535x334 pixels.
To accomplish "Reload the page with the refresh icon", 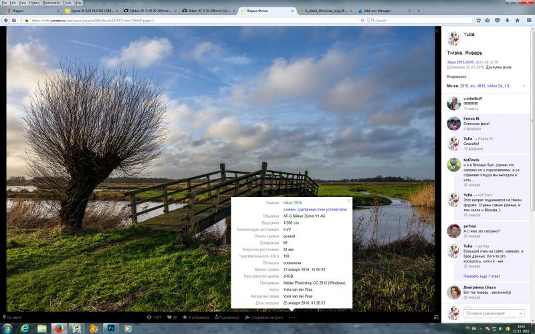I will 362,21.
